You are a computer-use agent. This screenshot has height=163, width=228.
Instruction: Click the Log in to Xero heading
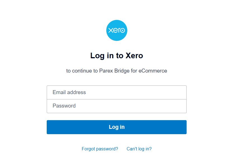click(x=117, y=56)
